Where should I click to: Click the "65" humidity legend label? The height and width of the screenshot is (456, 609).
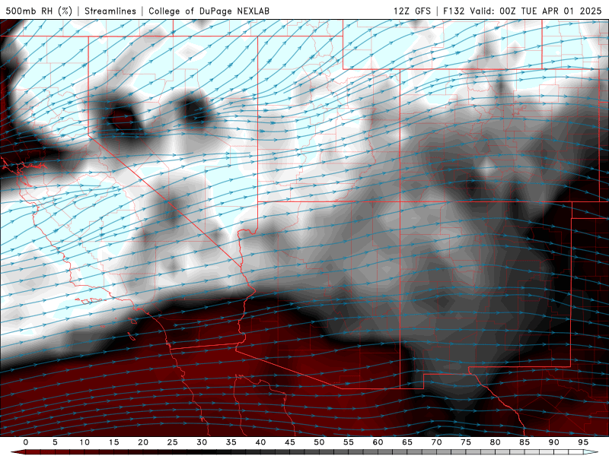[407, 442]
